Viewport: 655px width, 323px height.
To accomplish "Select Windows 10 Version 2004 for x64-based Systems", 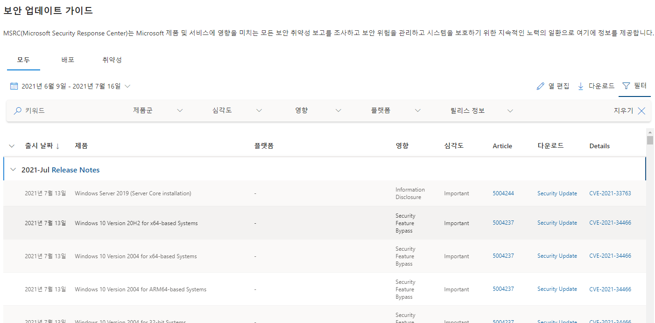I will (x=136, y=256).
